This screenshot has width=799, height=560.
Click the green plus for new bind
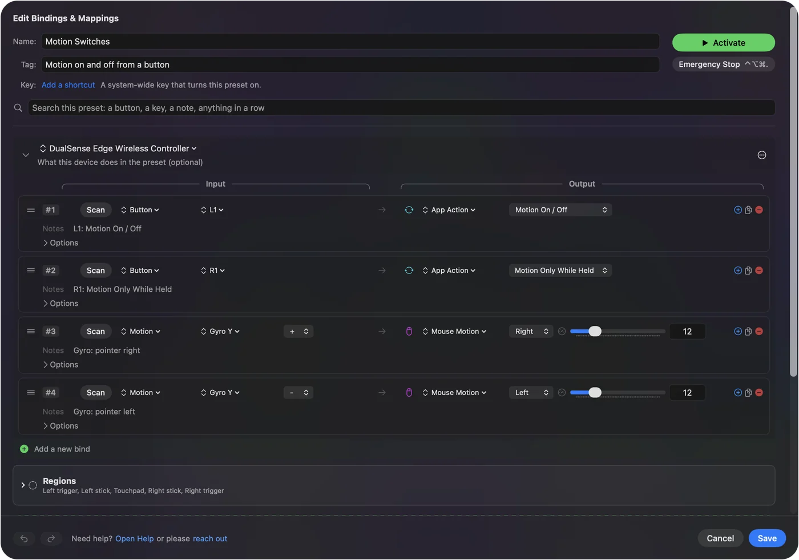pyautogui.click(x=24, y=449)
